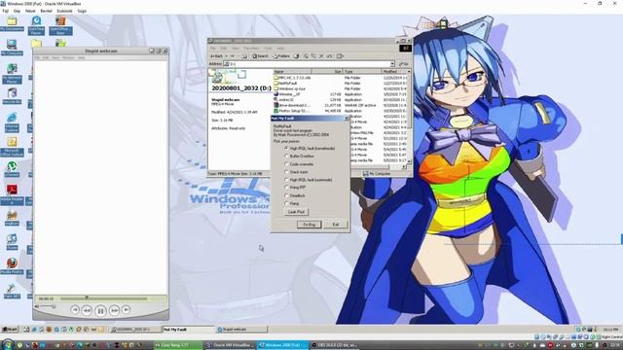The height and width of the screenshot is (350, 623).
Task: Jump to end of movie in QuickTime
Action: click(x=126, y=309)
